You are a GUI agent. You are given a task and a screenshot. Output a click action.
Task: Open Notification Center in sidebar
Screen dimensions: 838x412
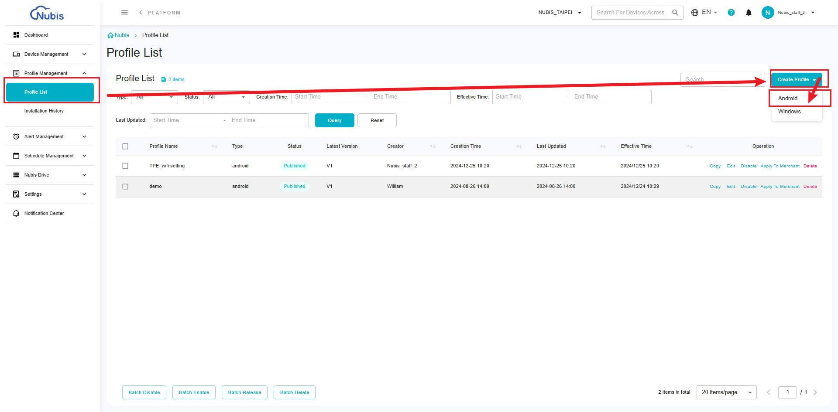[44, 213]
